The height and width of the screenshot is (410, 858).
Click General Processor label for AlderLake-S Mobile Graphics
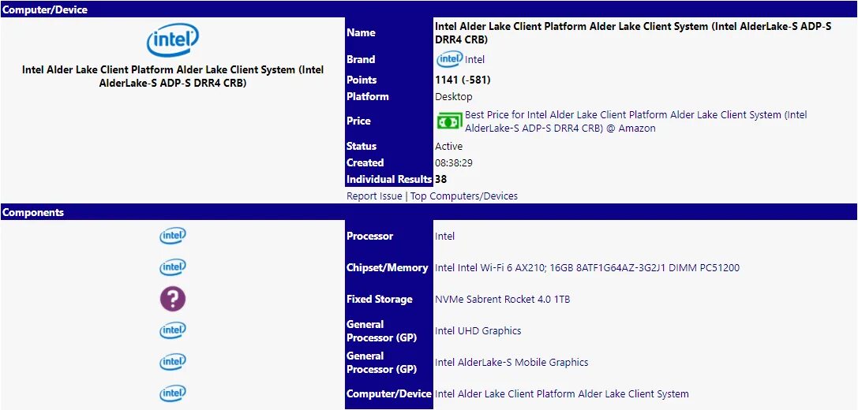pos(389,363)
